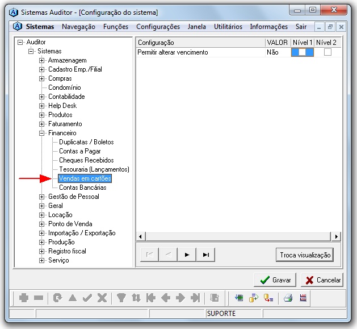357x329 pixels.
Task: Click the database with red arrow icon
Action: (268, 298)
